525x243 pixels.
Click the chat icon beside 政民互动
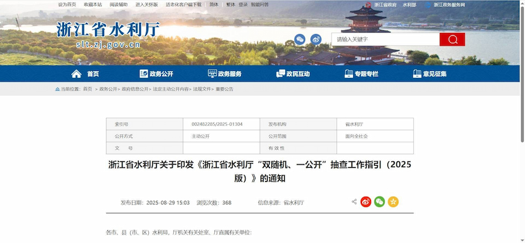coord(281,74)
